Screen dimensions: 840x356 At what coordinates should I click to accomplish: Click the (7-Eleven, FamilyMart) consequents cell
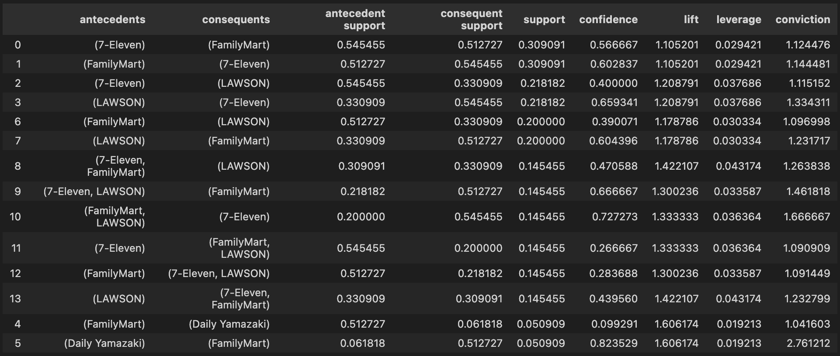point(240,299)
